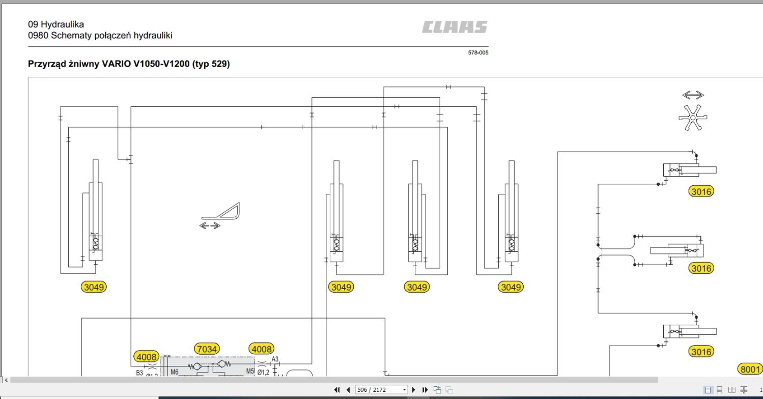The height and width of the screenshot is (399, 763).
Task: Click the CLAAS logo
Action: tap(455, 27)
